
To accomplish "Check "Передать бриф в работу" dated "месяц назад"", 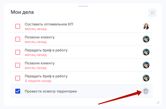I will click(18, 52).
